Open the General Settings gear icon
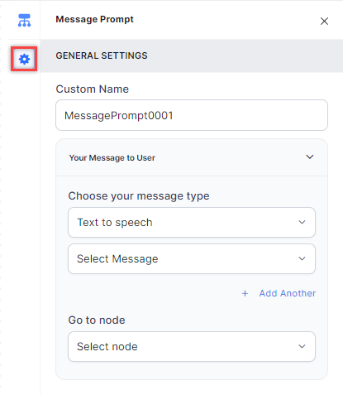Image resolution: width=343 pixels, height=395 pixels. point(24,59)
